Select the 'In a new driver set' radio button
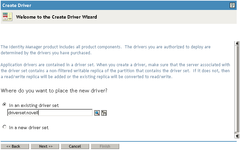 click(4, 127)
